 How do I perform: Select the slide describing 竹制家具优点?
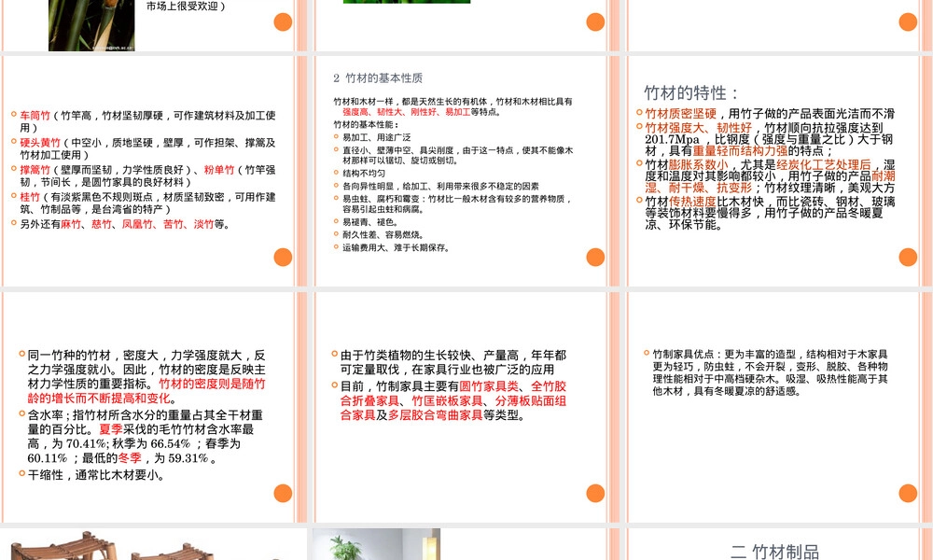(x=779, y=407)
